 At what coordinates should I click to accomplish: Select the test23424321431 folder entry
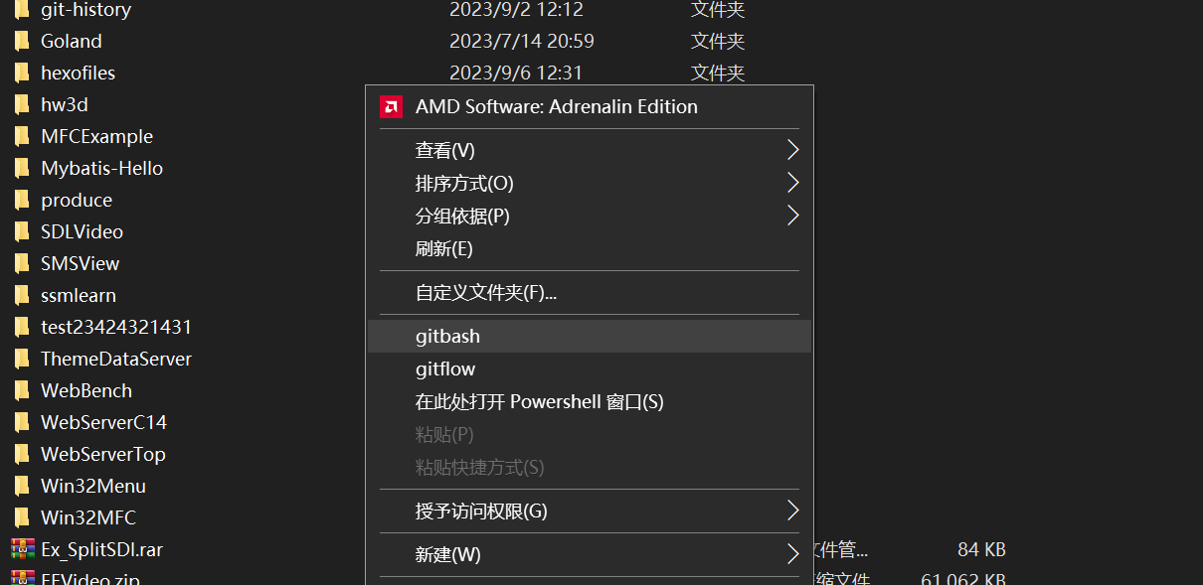115,327
